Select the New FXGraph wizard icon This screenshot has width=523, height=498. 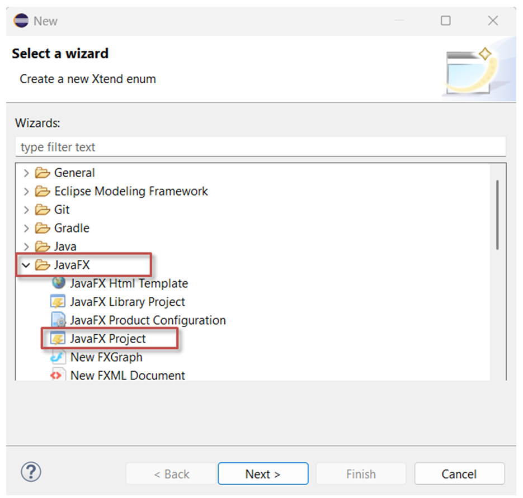pos(58,357)
